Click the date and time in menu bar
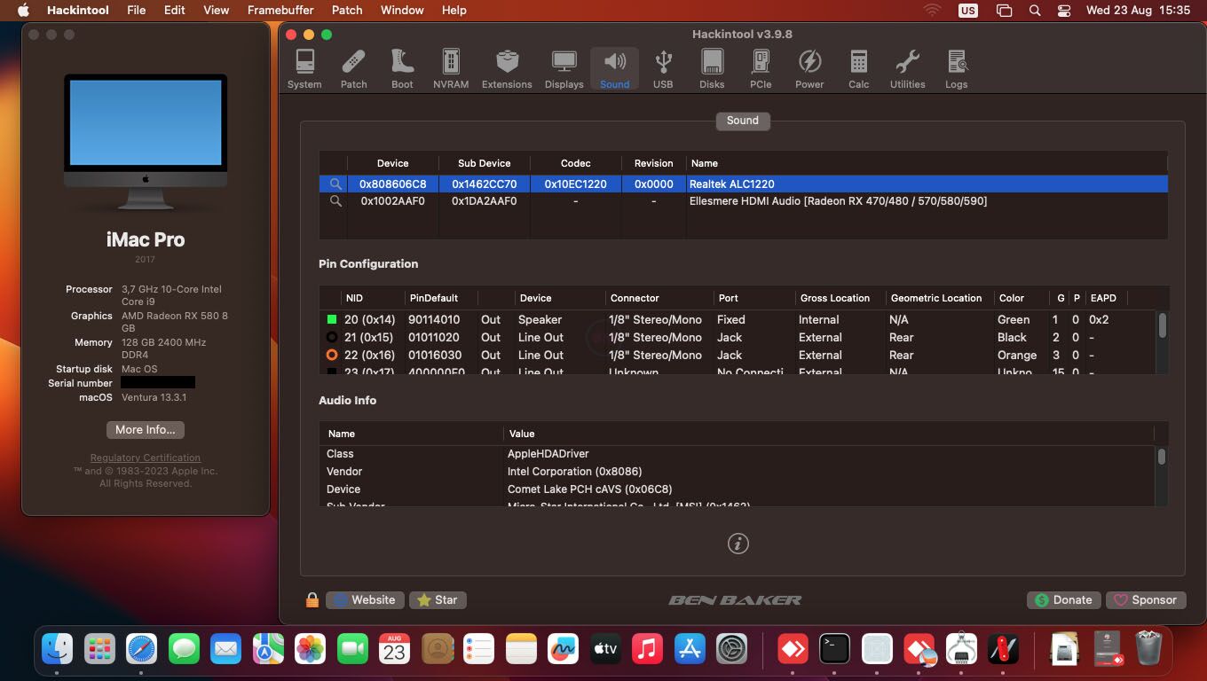The height and width of the screenshot is (681, 1207). pos(1138,11)
